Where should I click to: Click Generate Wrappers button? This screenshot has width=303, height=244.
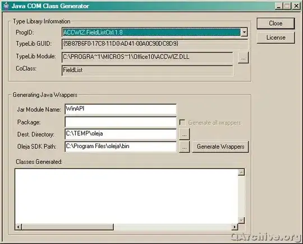pos(221,147)
